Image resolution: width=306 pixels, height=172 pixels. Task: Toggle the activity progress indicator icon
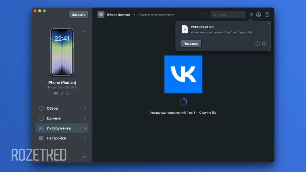251,14
